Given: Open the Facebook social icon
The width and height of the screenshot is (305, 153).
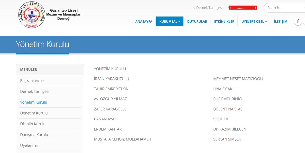Looking at the screenshot, I should pos(298,21).
